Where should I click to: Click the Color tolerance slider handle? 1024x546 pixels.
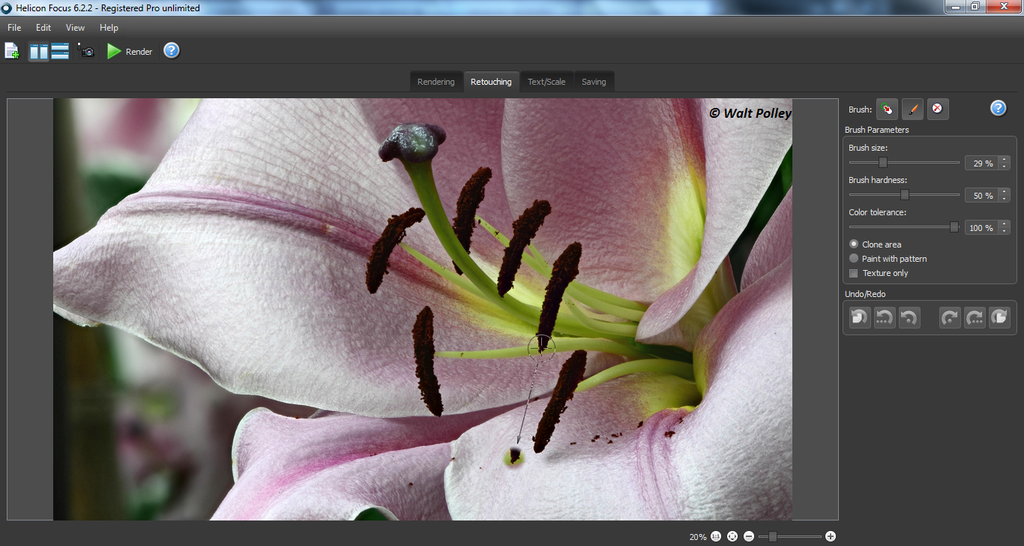click(x=954, y=226)
